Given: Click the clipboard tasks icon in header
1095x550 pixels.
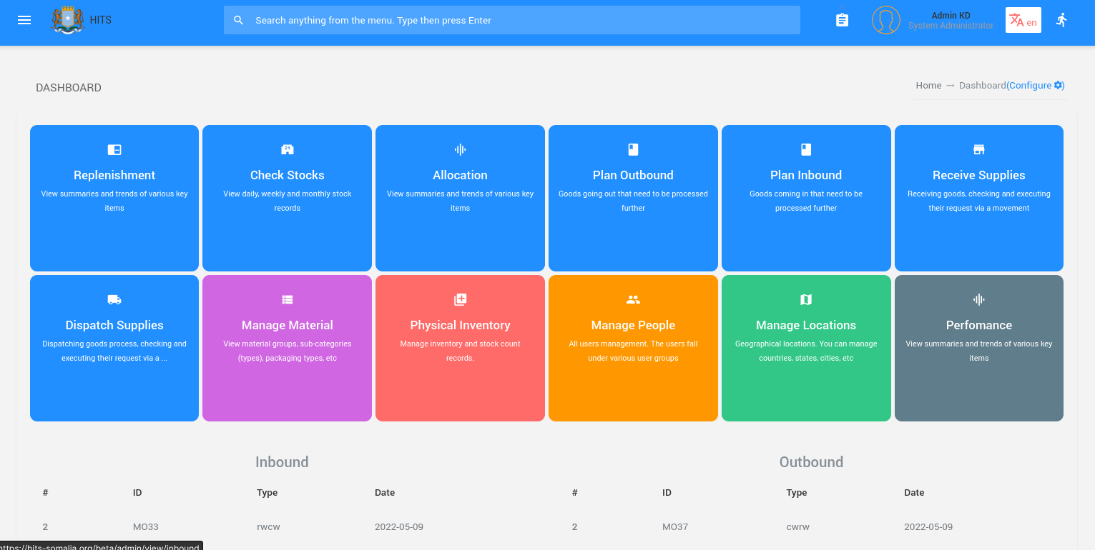Looking at the screenshot, I should [842, 20].
